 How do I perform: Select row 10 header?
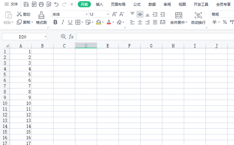(x=5, y=103)
